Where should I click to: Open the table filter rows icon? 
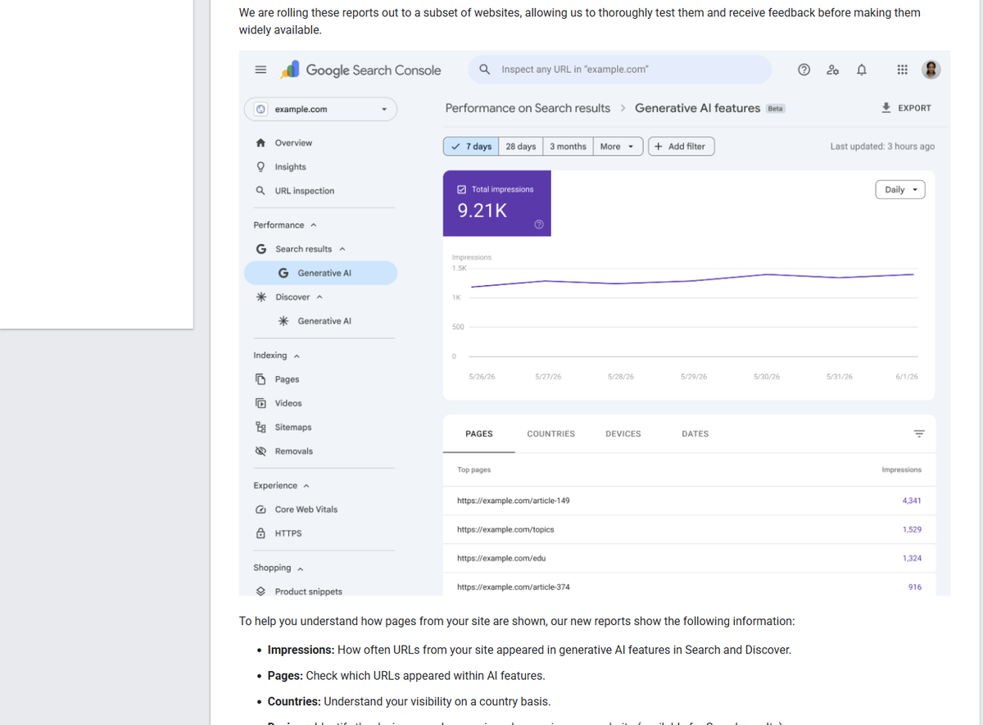pyautogui.click(x=919, y=433)
